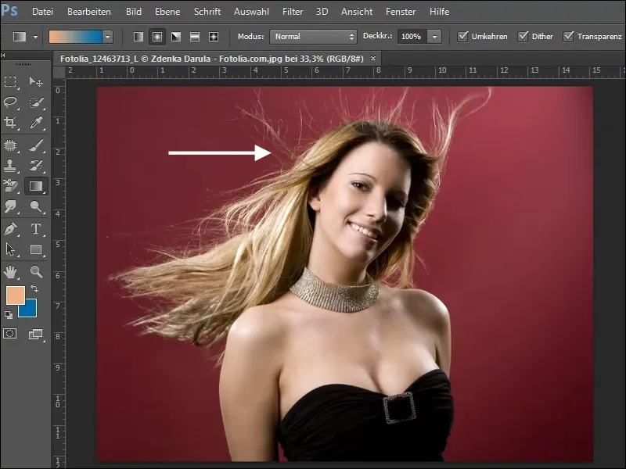The height and width of the screenshot is (469, 626).
Task: Close the Fotolia document tab
Action: point(373,58)
